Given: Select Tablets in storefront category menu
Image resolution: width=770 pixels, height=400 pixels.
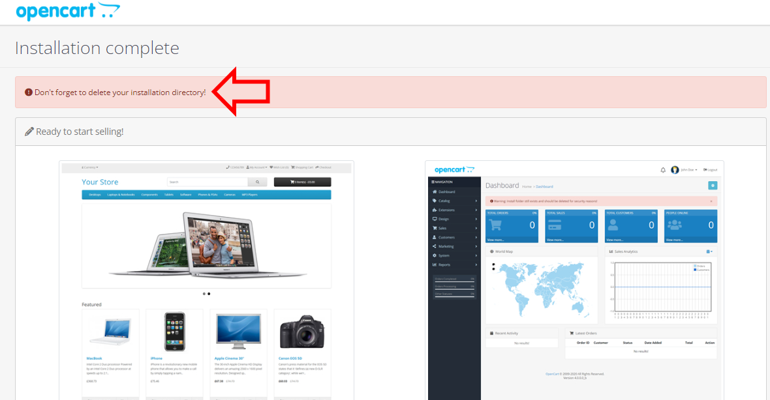Looking at the screenshot, I should pos(168,195).
